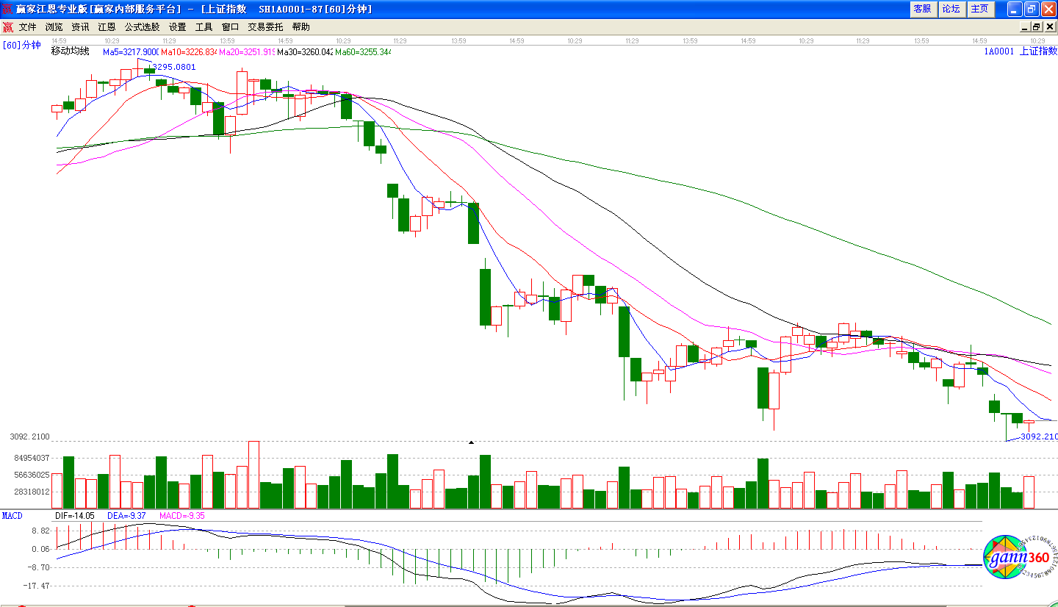Click the 客服 button in title bar
The height and width of the screenshot is (607, 1058).
(x=922, y=9)
